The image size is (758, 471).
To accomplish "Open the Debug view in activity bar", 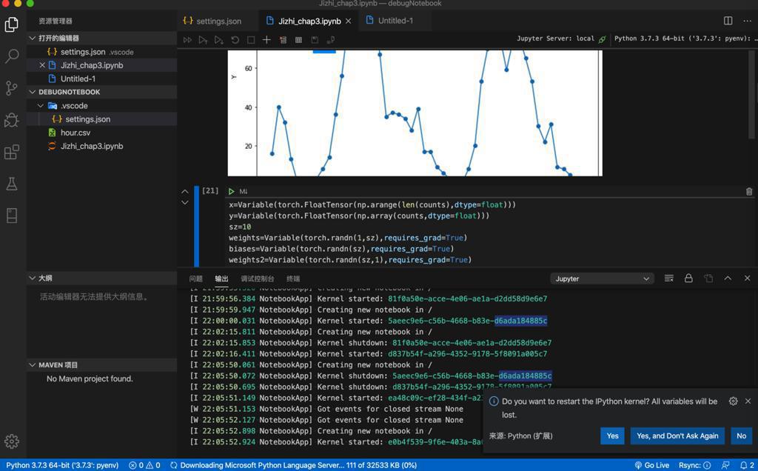I will 12,120.
